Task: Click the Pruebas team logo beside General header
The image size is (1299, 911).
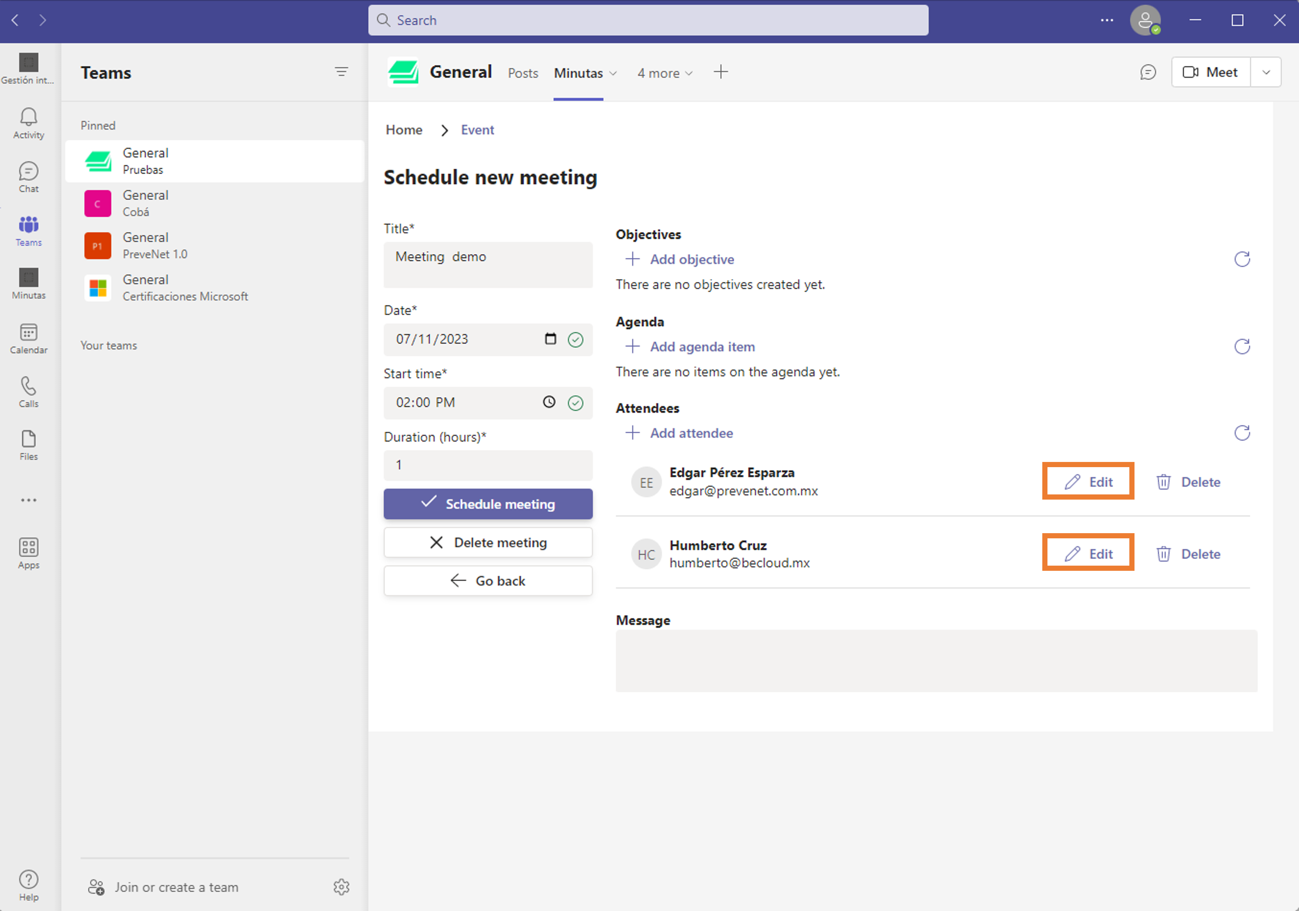Action: (403, 72)
